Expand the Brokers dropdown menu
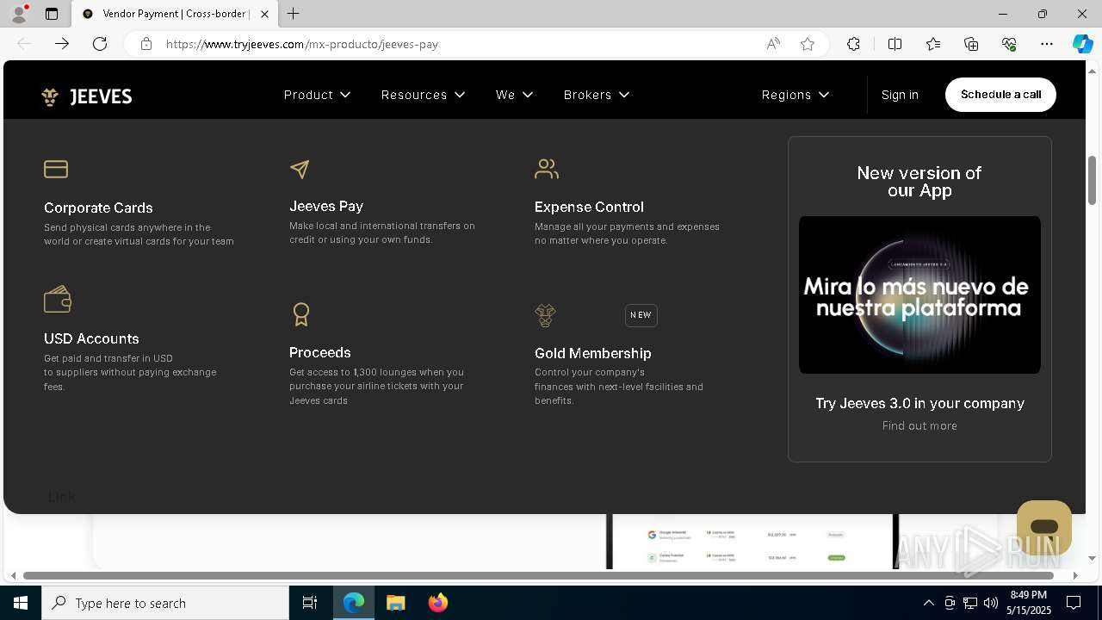Image resolution: width=1102 pixels, height=620 pixels. [x=597, y=95]
